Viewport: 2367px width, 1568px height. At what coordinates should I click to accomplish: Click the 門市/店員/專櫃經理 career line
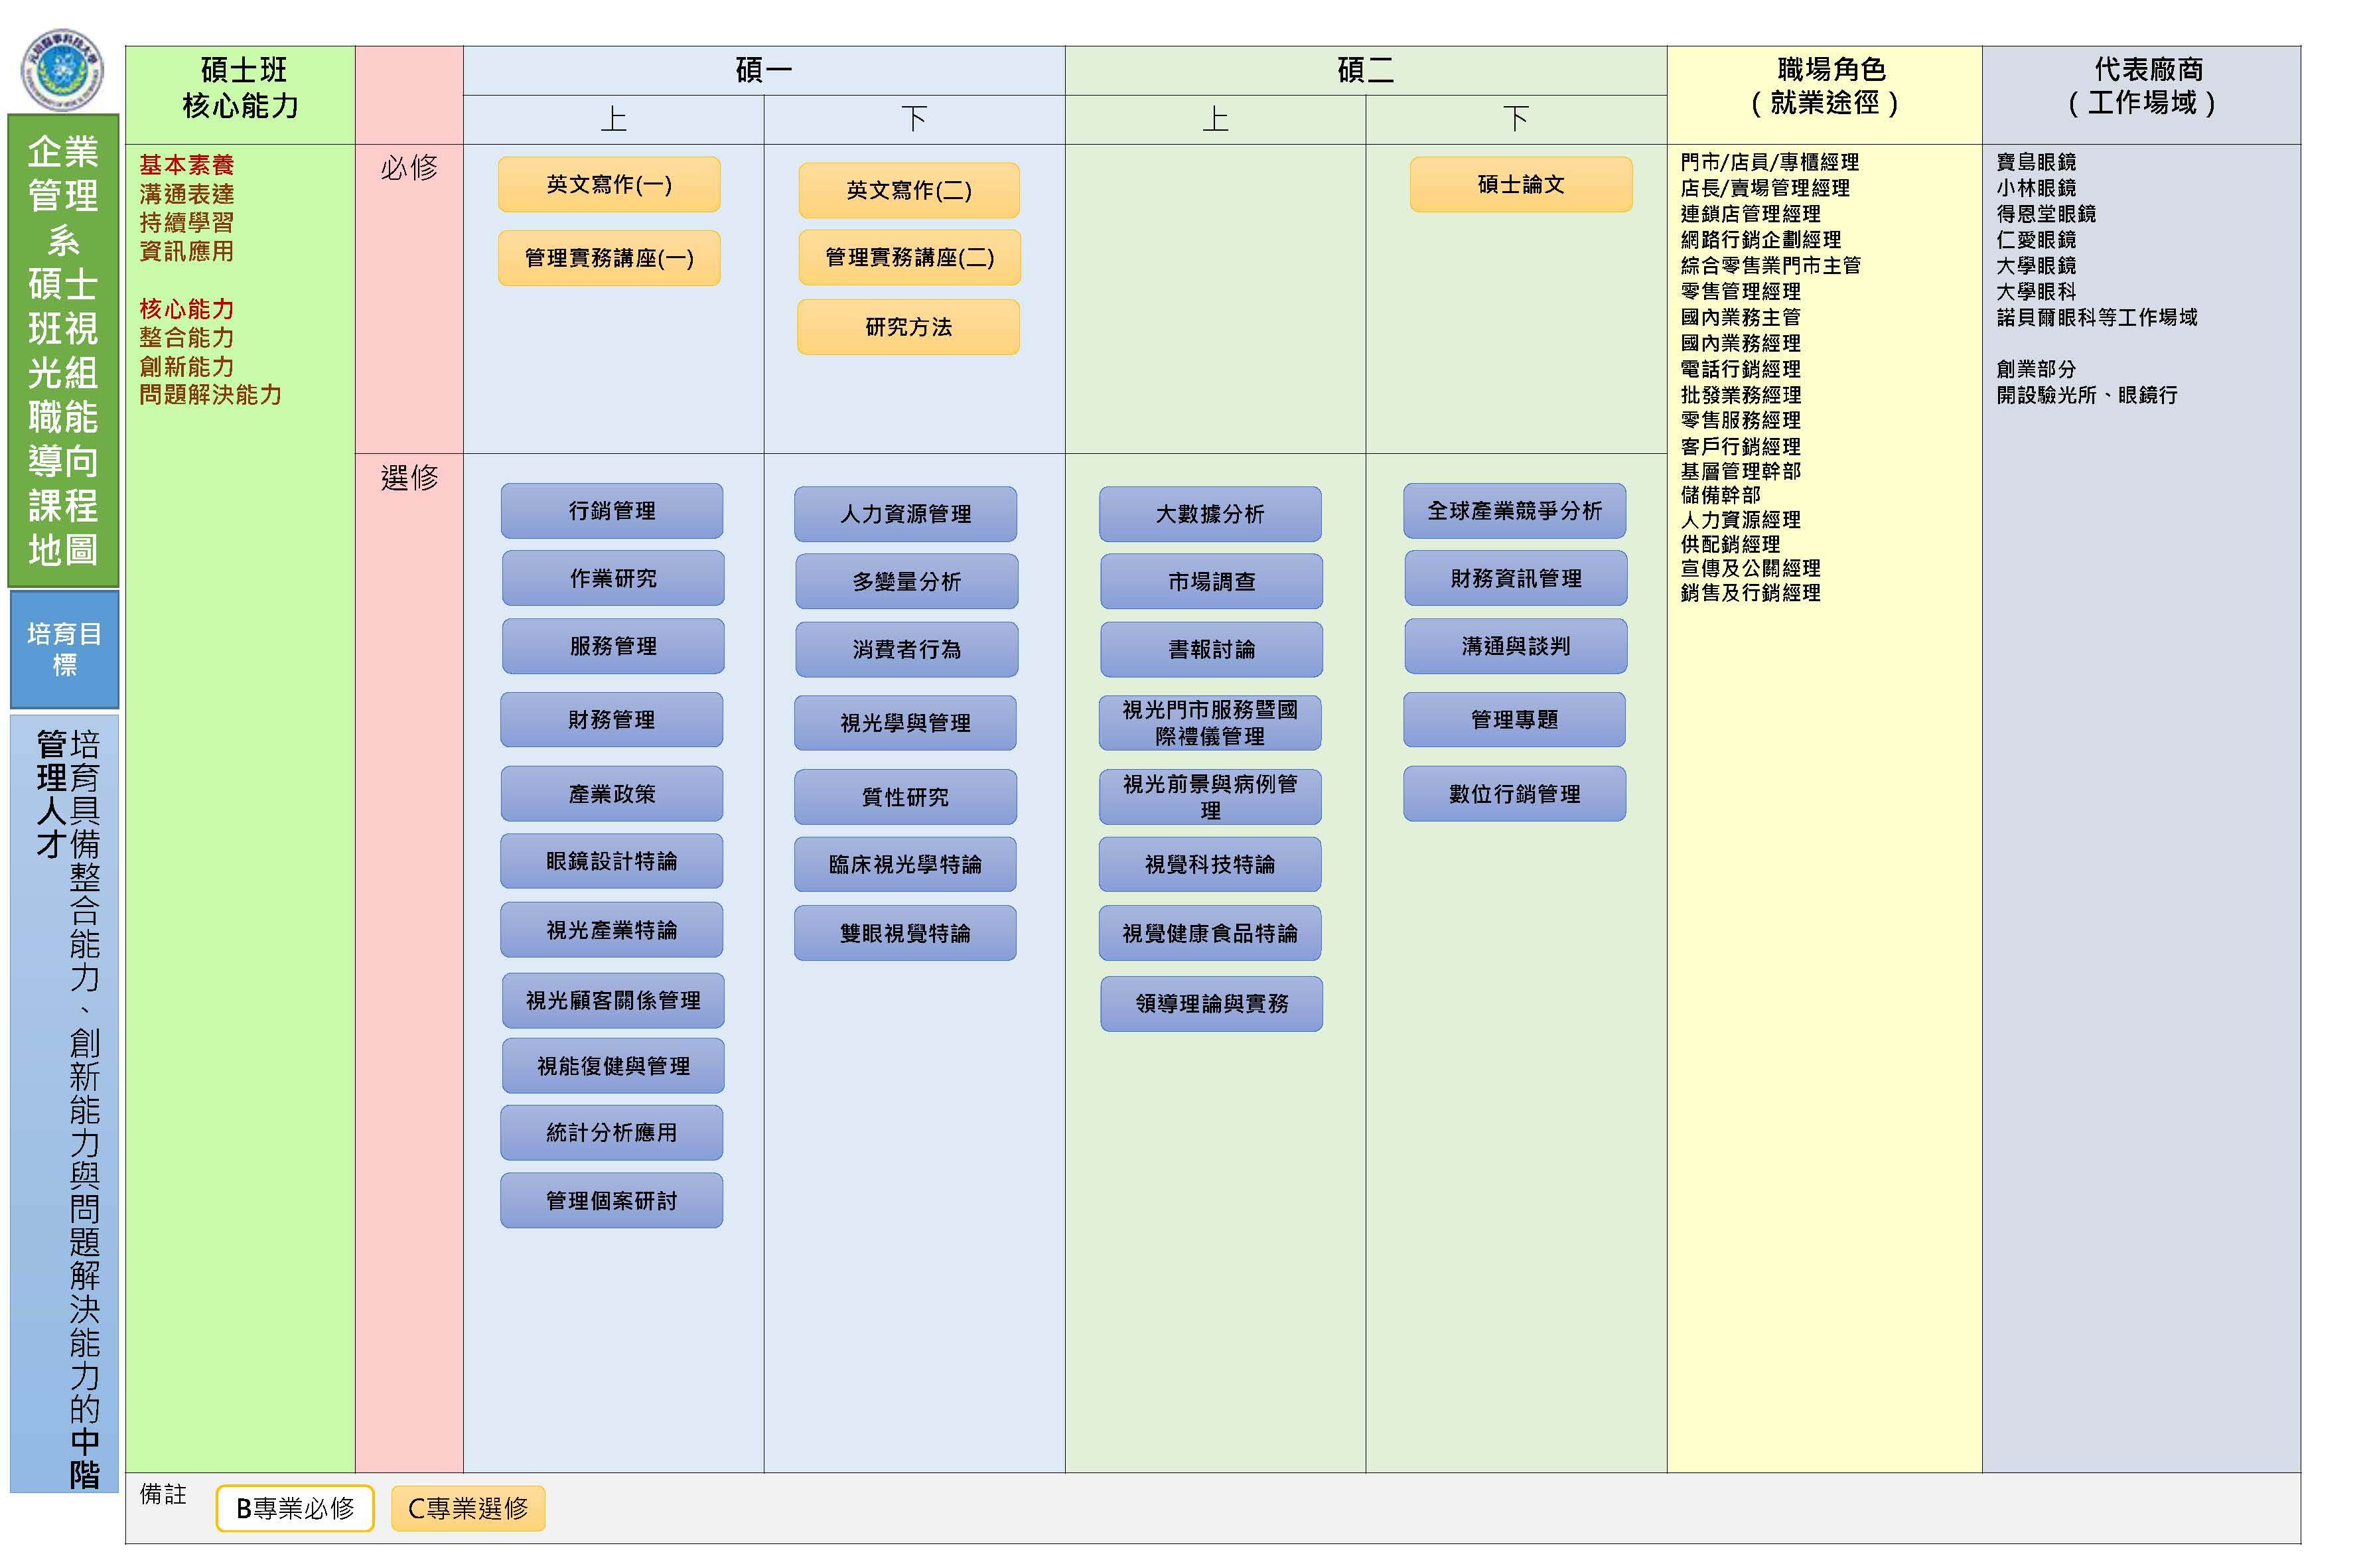point(1770,162)
